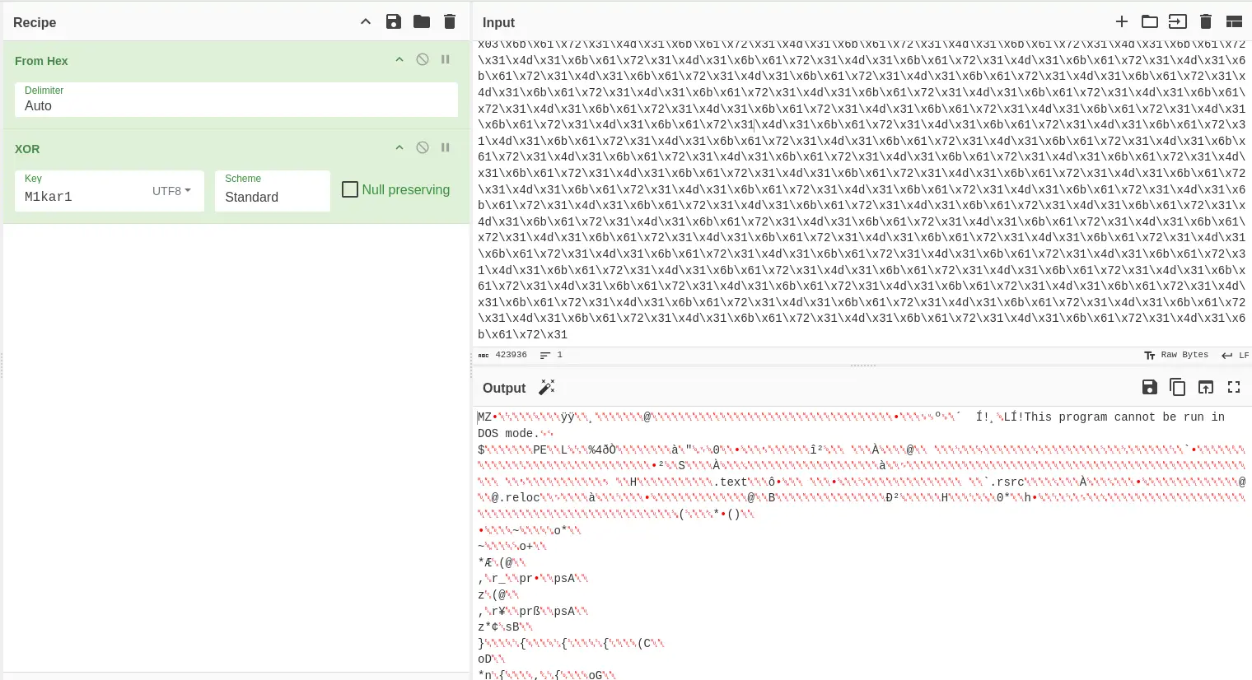Disable the XOR operation
This screenshot has width=1252, height=680.
[x=423, y=148]
